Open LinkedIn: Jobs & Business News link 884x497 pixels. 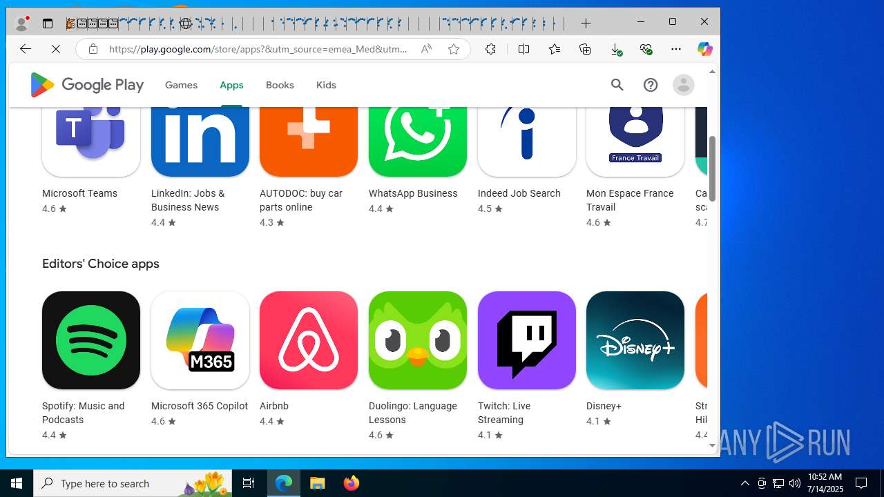188,200
